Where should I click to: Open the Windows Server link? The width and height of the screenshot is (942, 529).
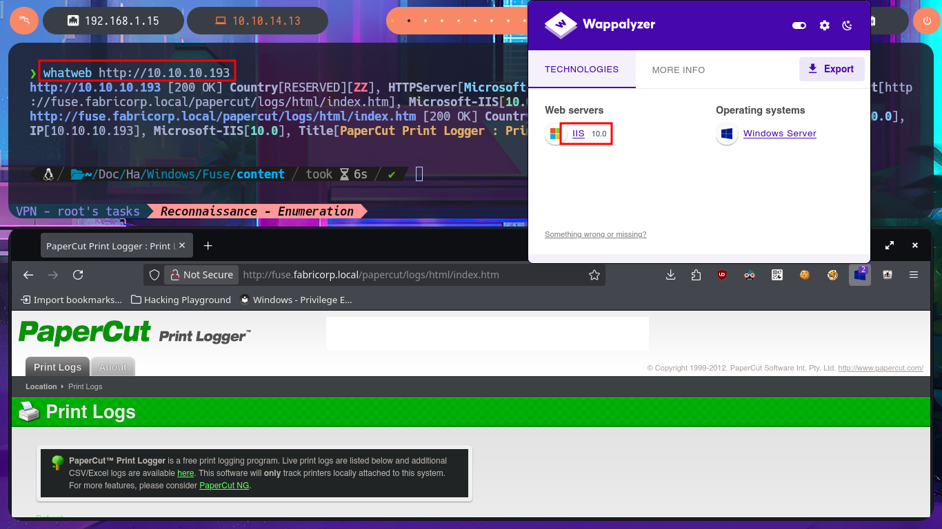pyautogui.click(x=779, y=134)
